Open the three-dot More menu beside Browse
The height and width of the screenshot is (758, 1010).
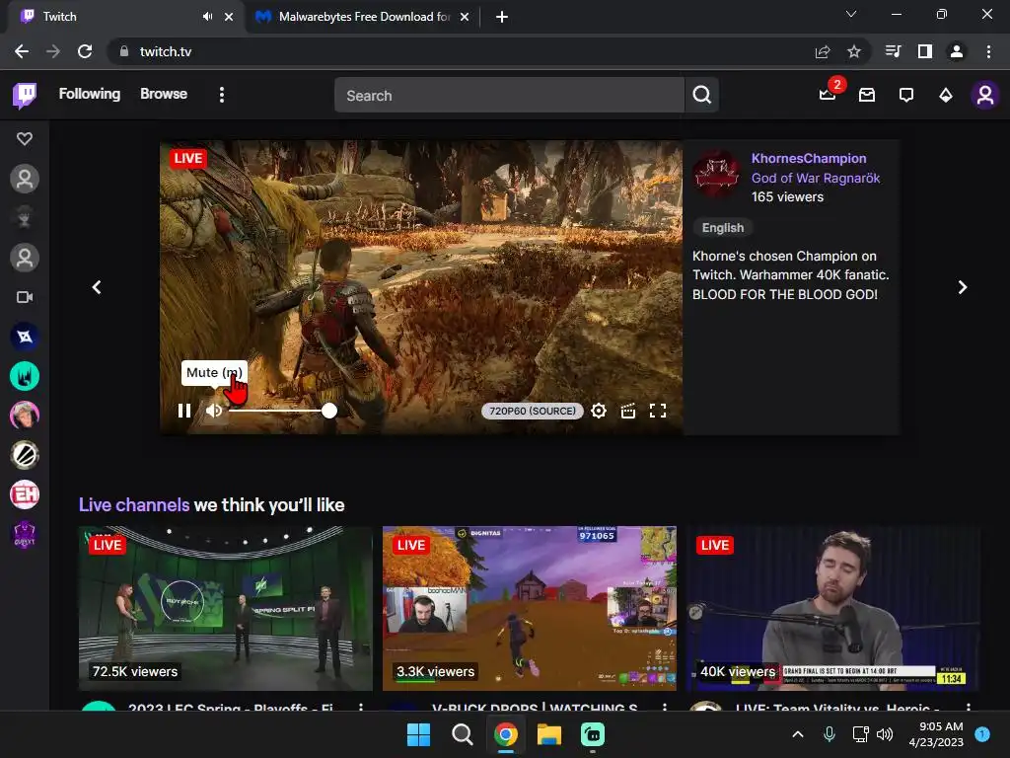[x=222, y=95]
